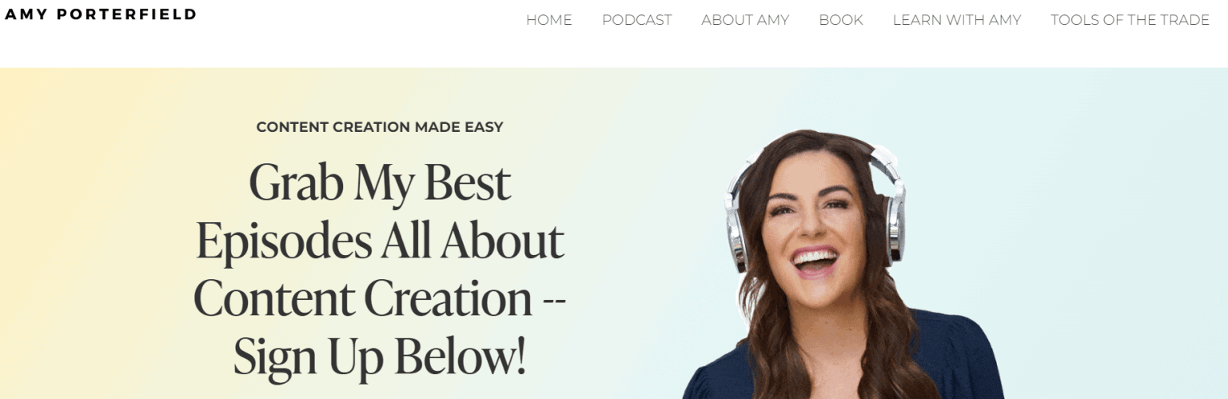This screenshot has height=399, width=1228.
Task: Select the Book menu item
Action: click(x=841, y=20)
